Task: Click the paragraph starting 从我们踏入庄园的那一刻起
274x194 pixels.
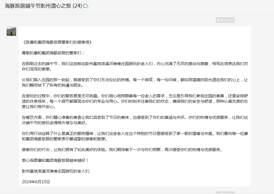Action: click(x=135, y=83)
